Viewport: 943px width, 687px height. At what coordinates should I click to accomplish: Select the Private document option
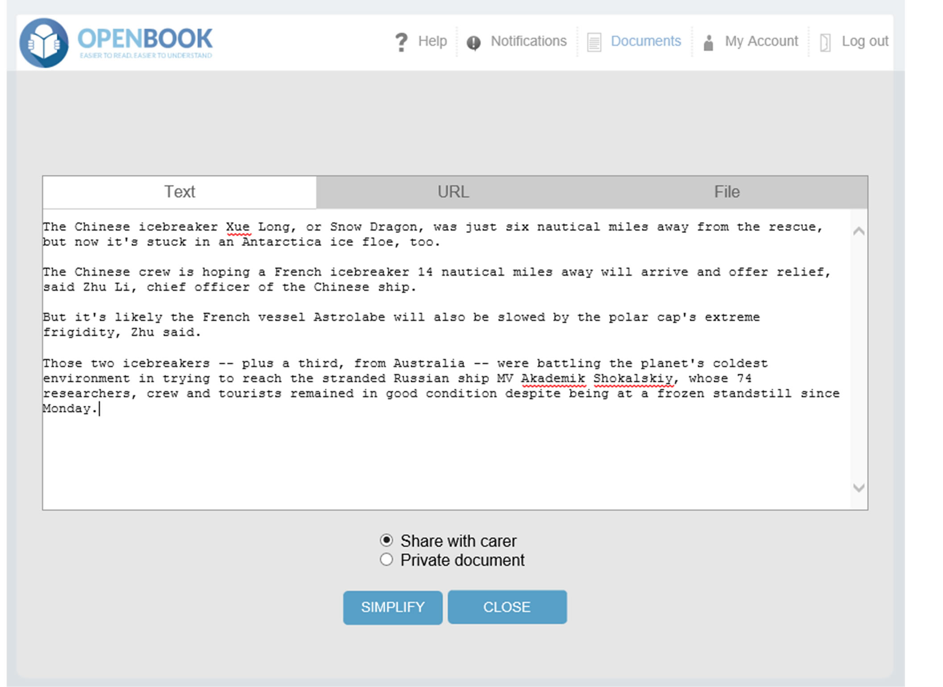click(386, 560)
